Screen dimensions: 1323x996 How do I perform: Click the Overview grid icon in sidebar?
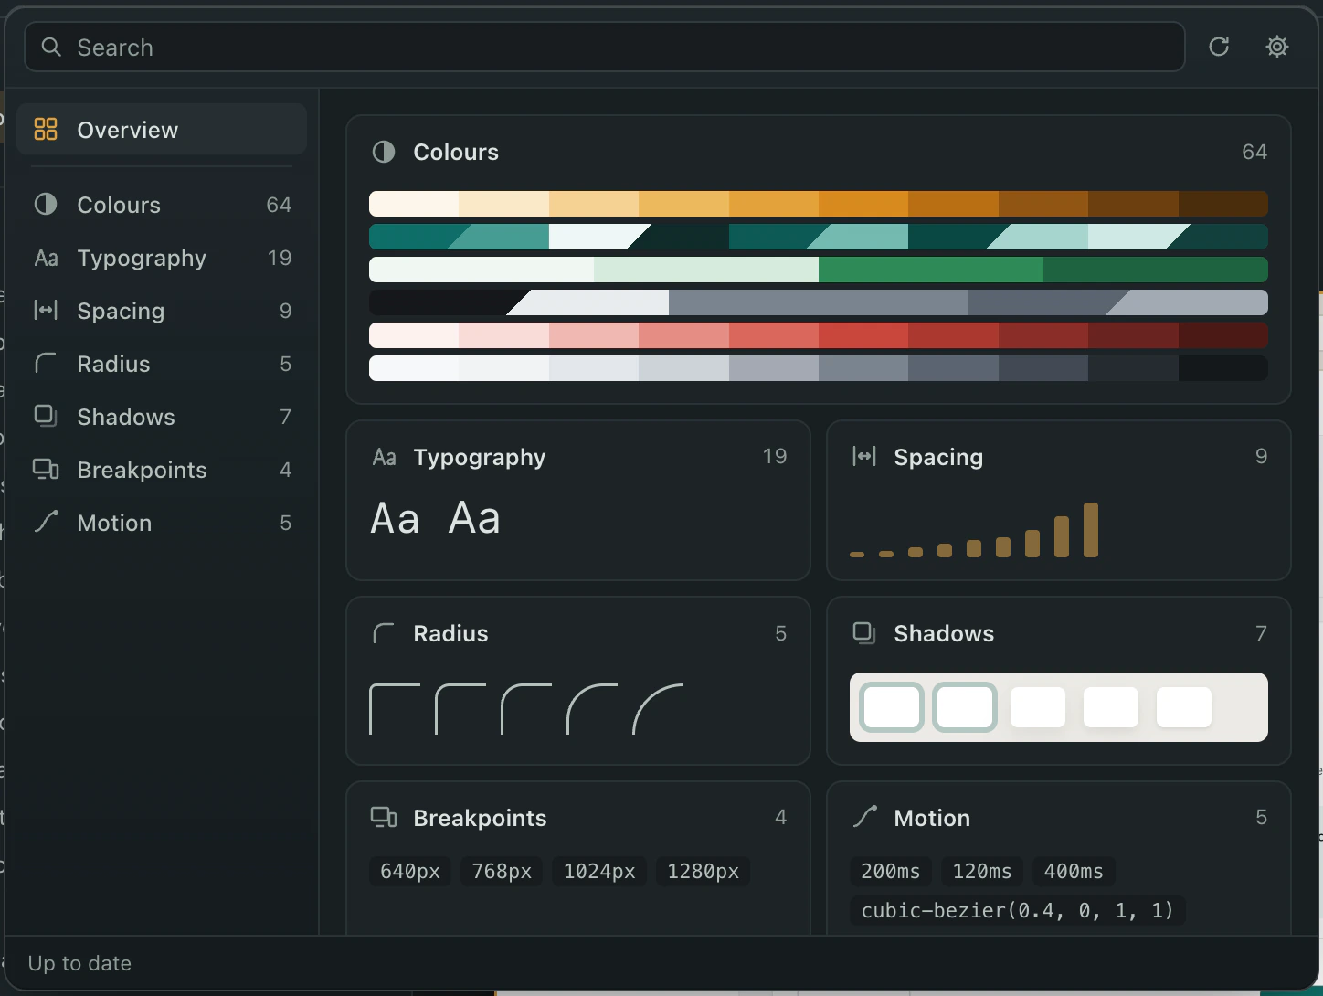(x=46, y=129)
